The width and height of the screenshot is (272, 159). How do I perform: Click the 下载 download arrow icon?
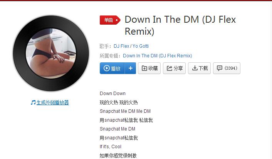click(195, 68)
